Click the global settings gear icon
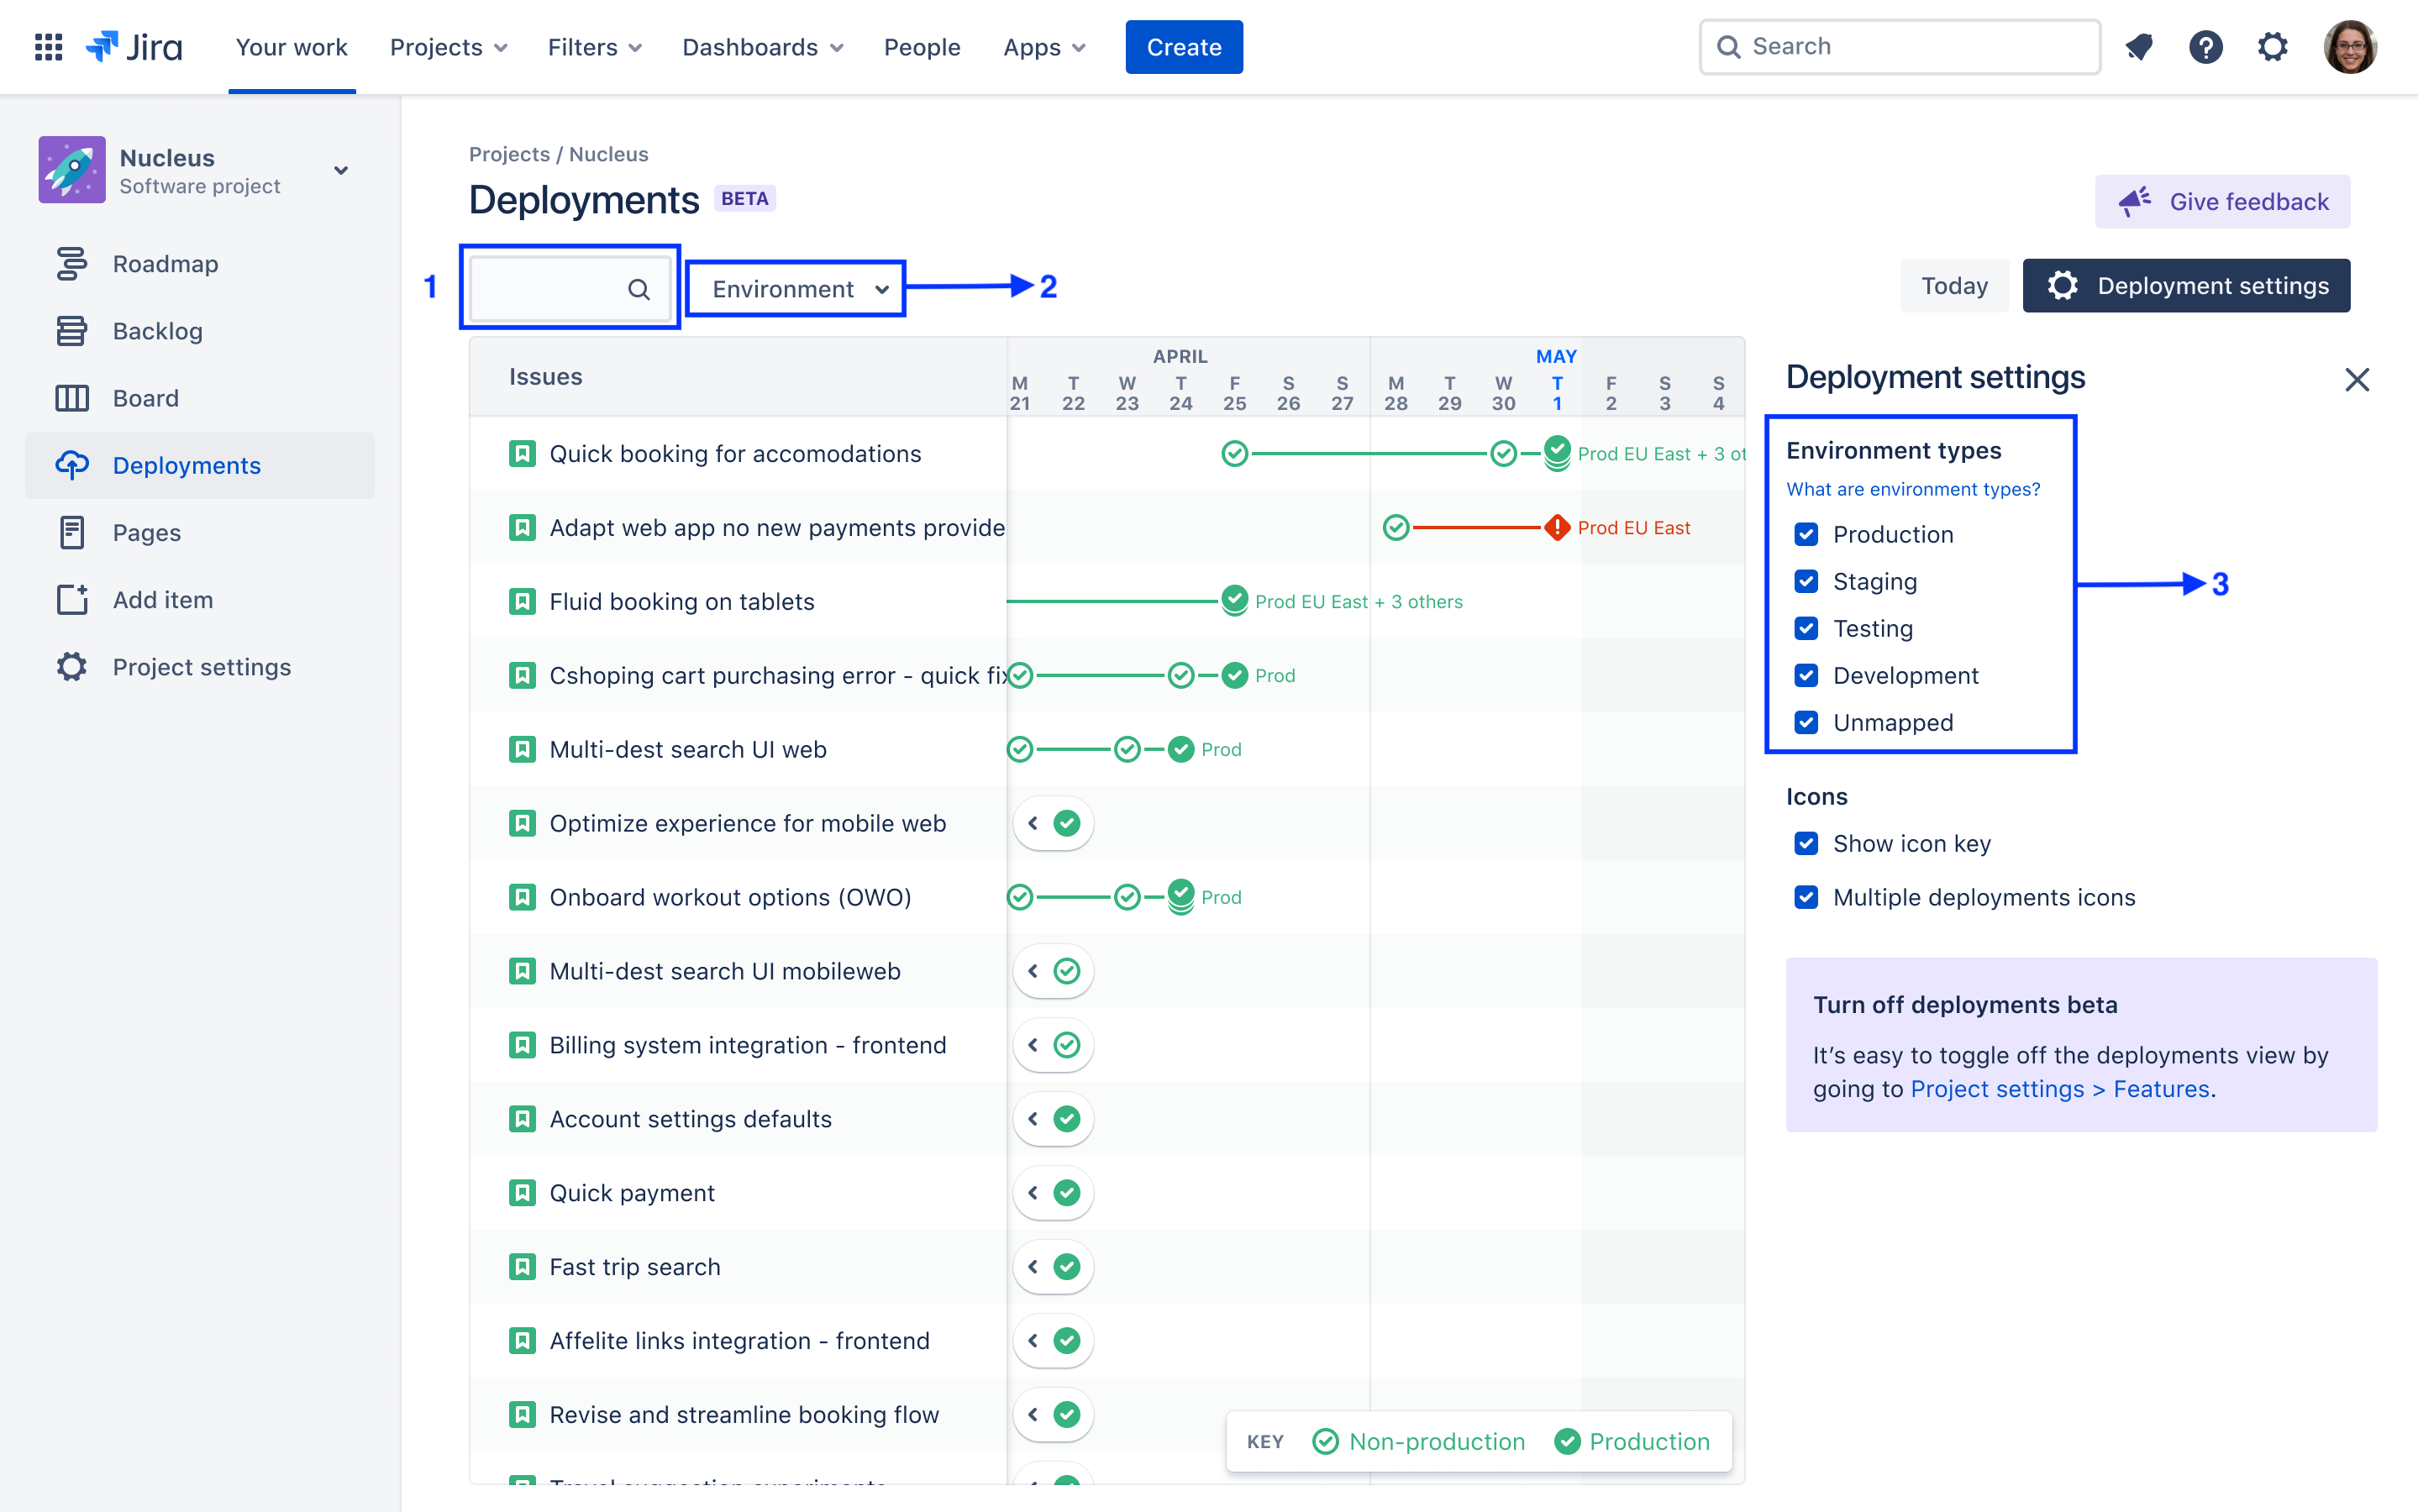 pos(2272,47)
